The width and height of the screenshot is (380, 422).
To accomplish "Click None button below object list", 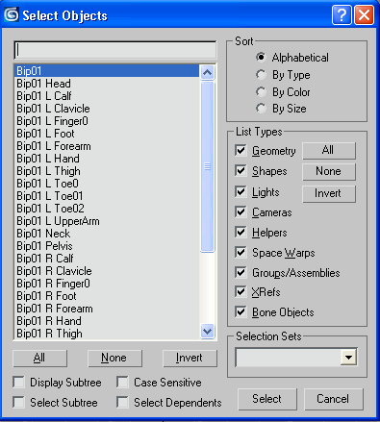I will point(114,358).
